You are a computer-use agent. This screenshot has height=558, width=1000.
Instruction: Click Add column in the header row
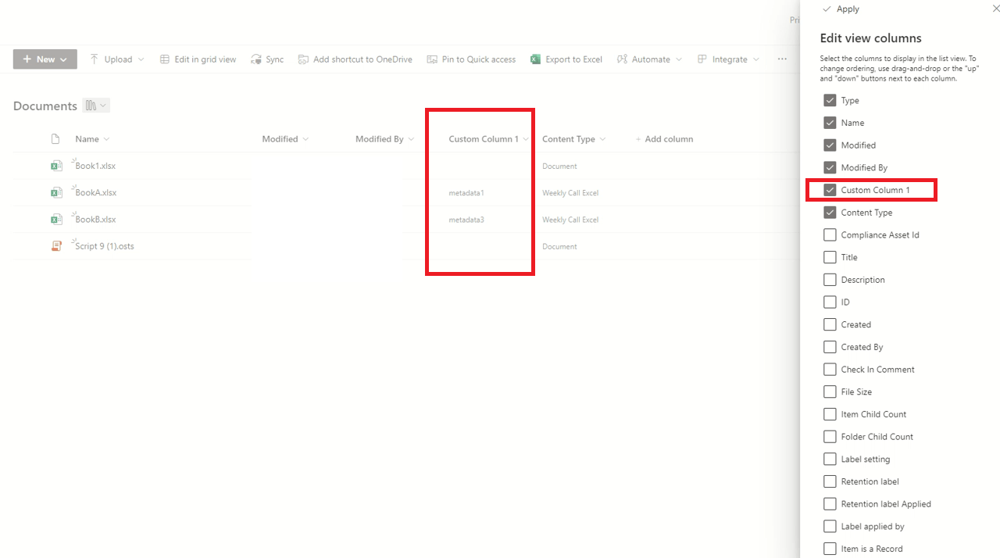[665, 138]
